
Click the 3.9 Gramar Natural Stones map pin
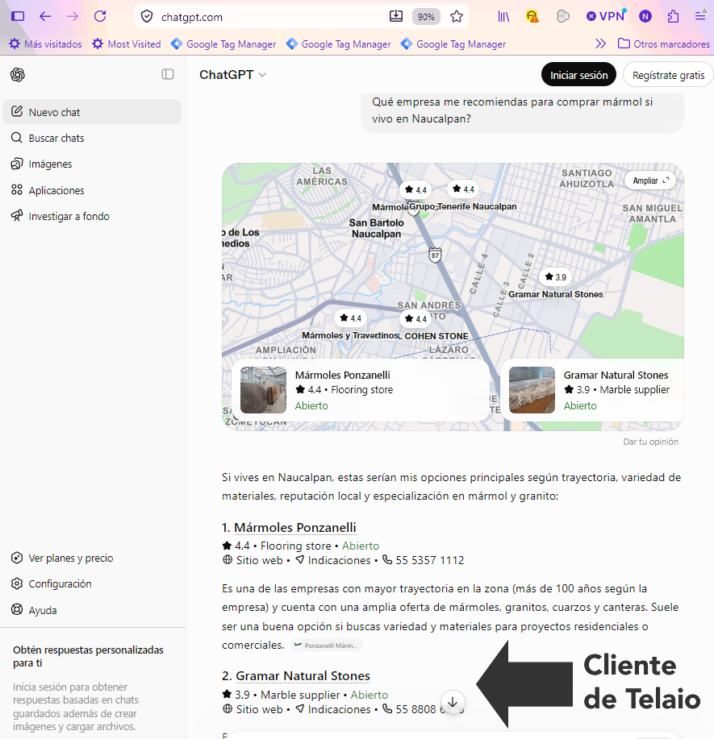point(555,277)
